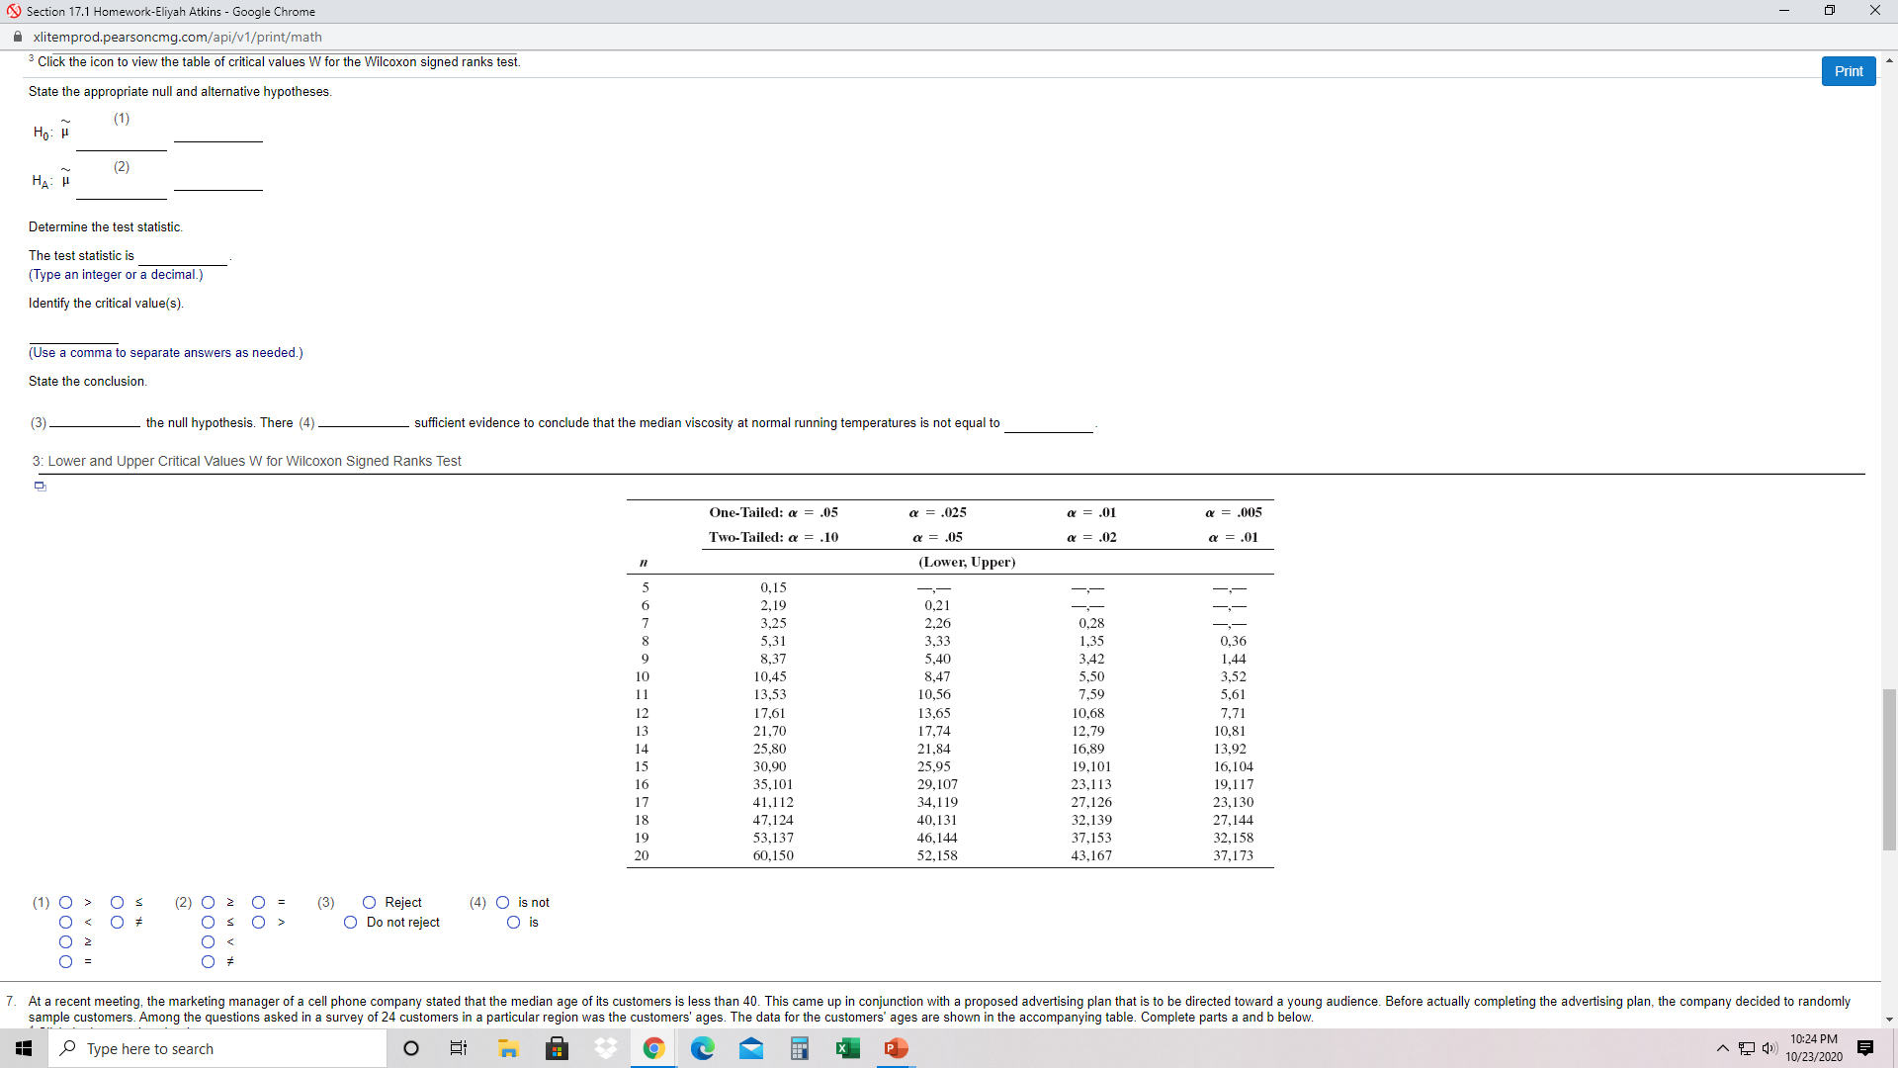The width and height of the screenshot is (1898, 1068).
Task: Choose the 'is not' radio option
Action: [x=502, y=902]
